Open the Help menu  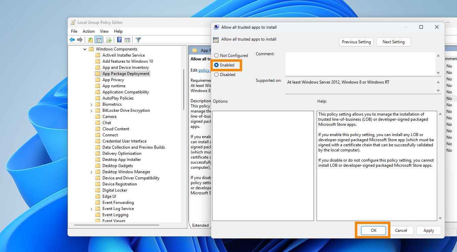click(x=118, y=31)
